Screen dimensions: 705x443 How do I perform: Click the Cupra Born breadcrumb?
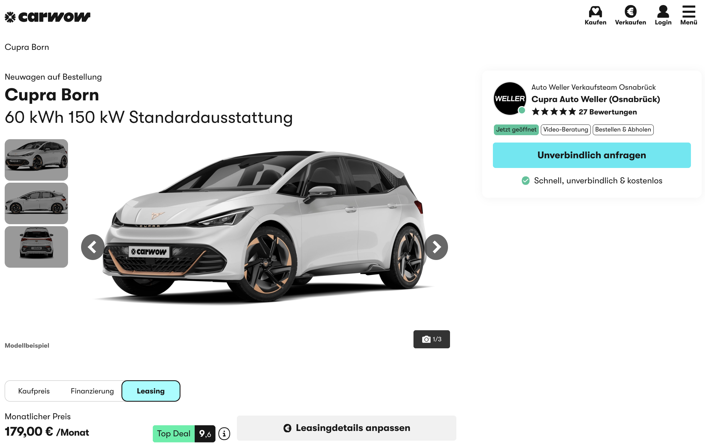pyautogui.click(x=27, y=47)
